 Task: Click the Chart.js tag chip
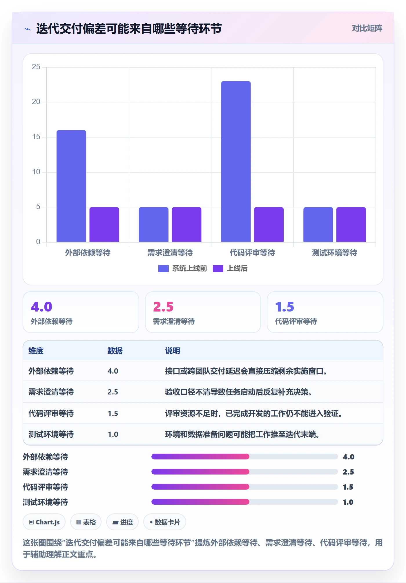pyautogui.click(x=44, y=522)
